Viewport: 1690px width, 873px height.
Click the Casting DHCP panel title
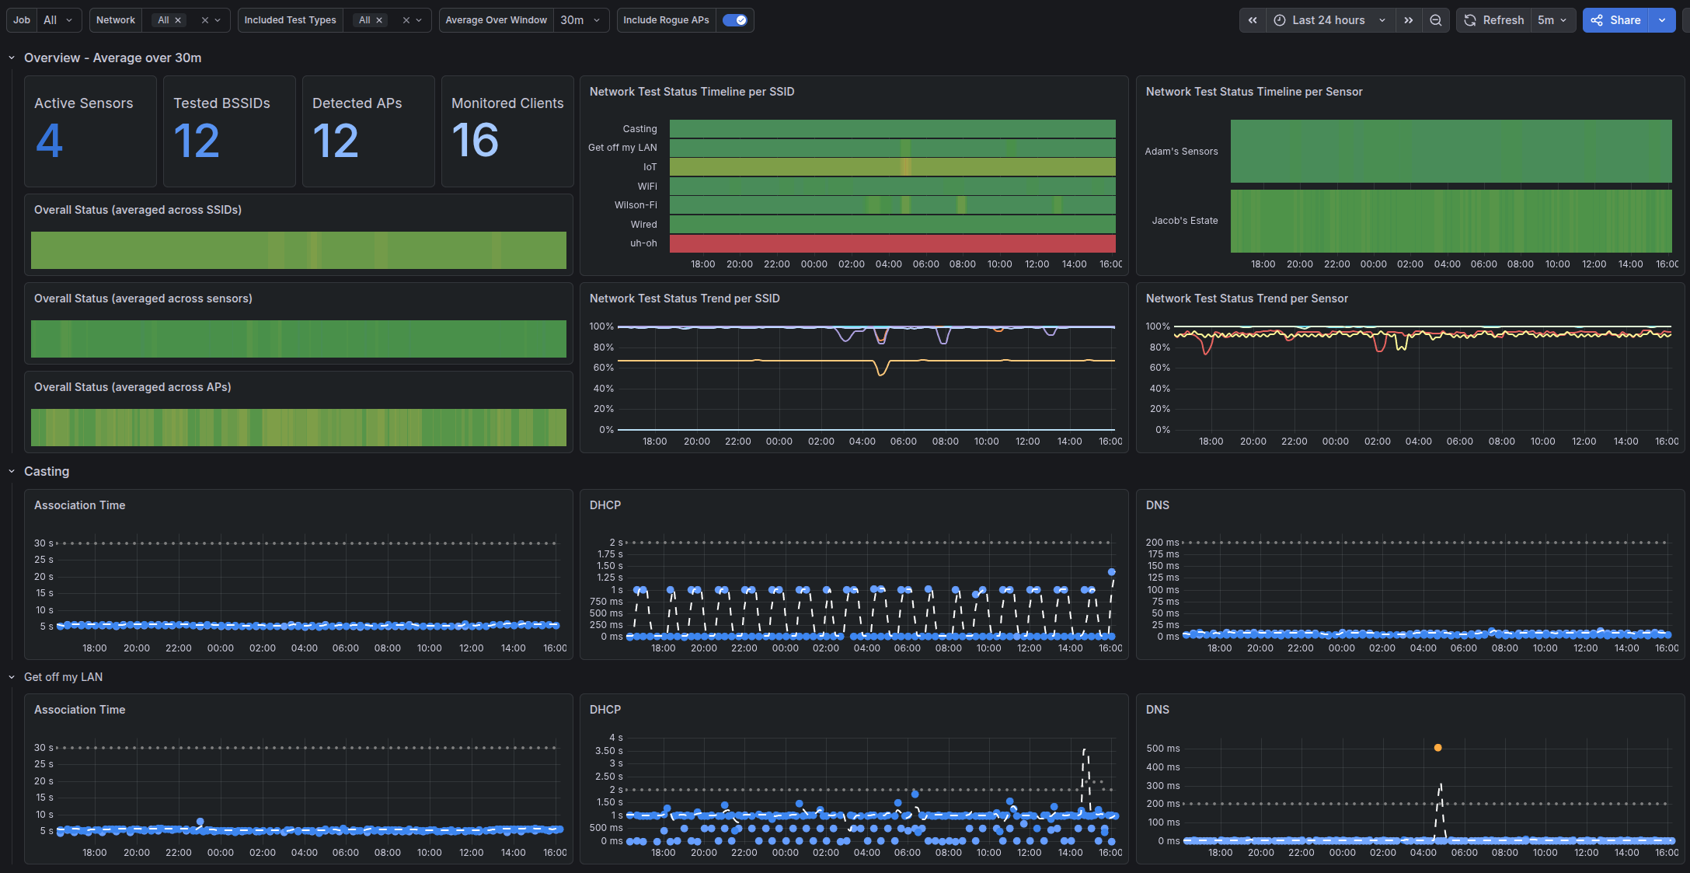pyautogui.click(x=605, y=505)
